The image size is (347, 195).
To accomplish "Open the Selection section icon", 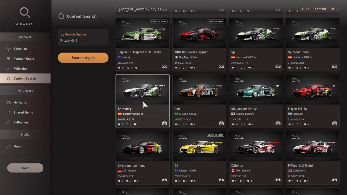I will click(9, 49).
